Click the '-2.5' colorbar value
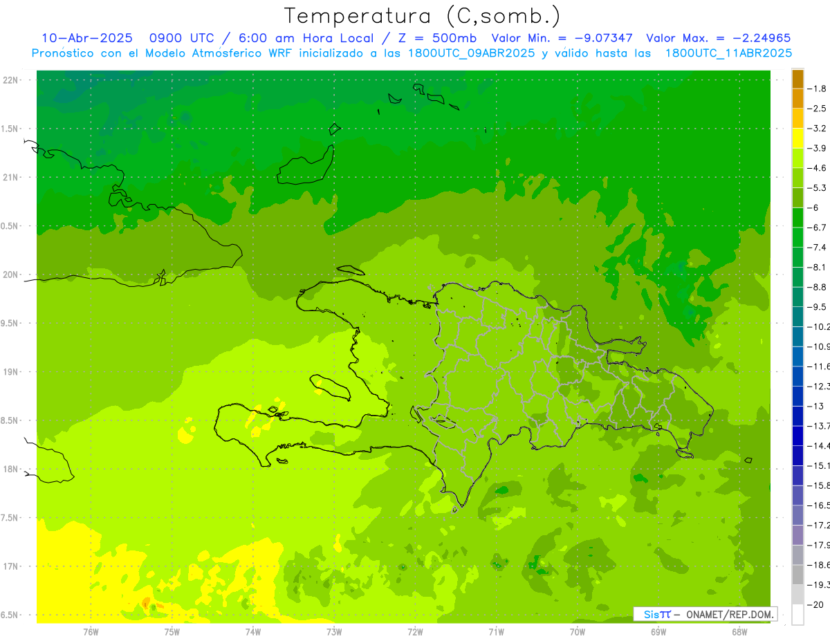The width and height of the screenshot is (830, 641). [818, 109]
